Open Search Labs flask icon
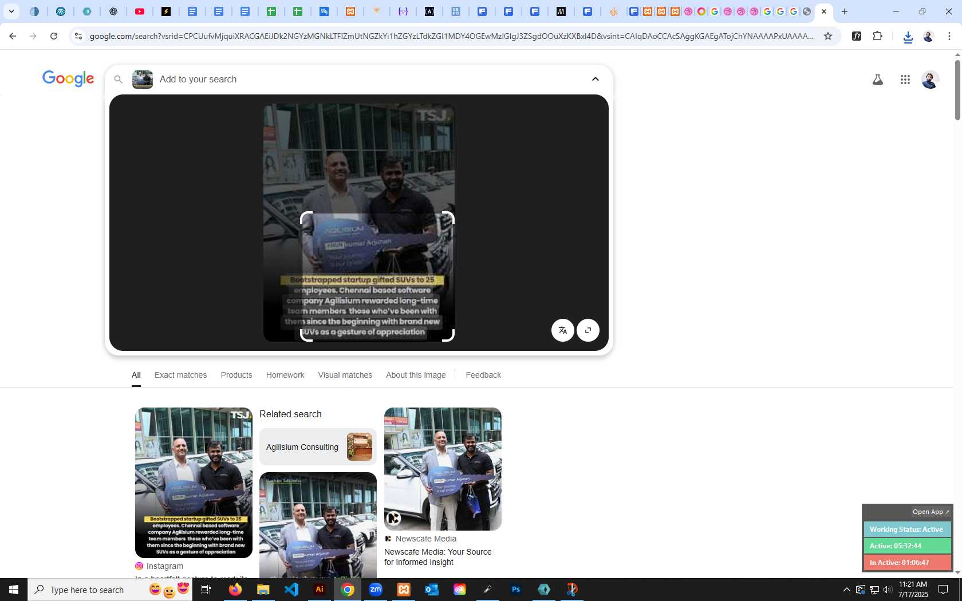962x601 pixels. coord(877,80)
